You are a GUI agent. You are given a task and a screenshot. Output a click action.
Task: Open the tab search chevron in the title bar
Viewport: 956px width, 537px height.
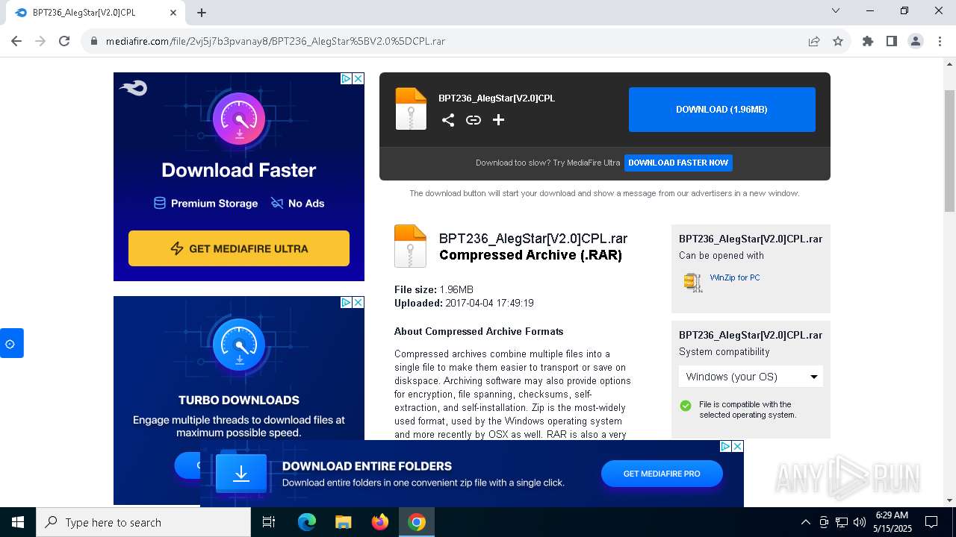click(x=836, y=10)
